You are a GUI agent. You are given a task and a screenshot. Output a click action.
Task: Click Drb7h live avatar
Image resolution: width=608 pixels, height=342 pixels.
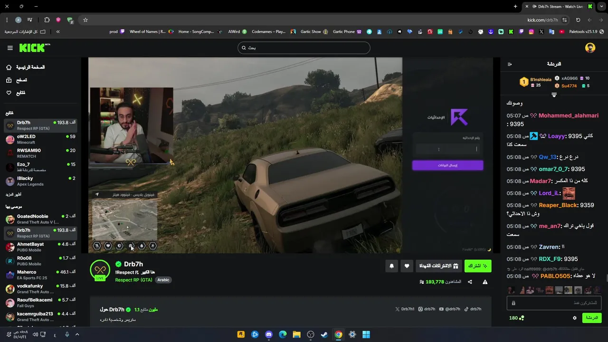pos(100,271)
